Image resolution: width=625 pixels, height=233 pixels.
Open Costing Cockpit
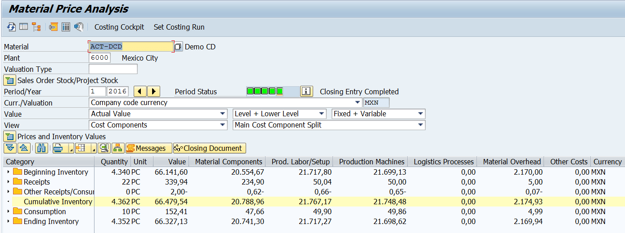pyautogui.click(x=119, y=27)
